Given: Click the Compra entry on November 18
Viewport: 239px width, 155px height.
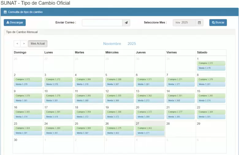Looking at the screenshot, I should point(89,112).
